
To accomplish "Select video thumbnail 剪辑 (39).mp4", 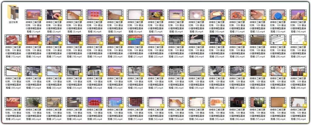I will pos(197,71).
